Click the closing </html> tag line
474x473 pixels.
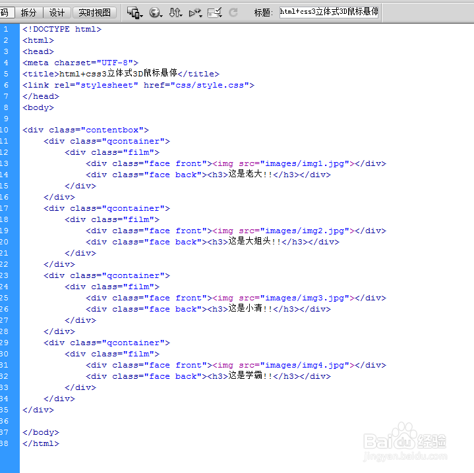click(41, 443)
